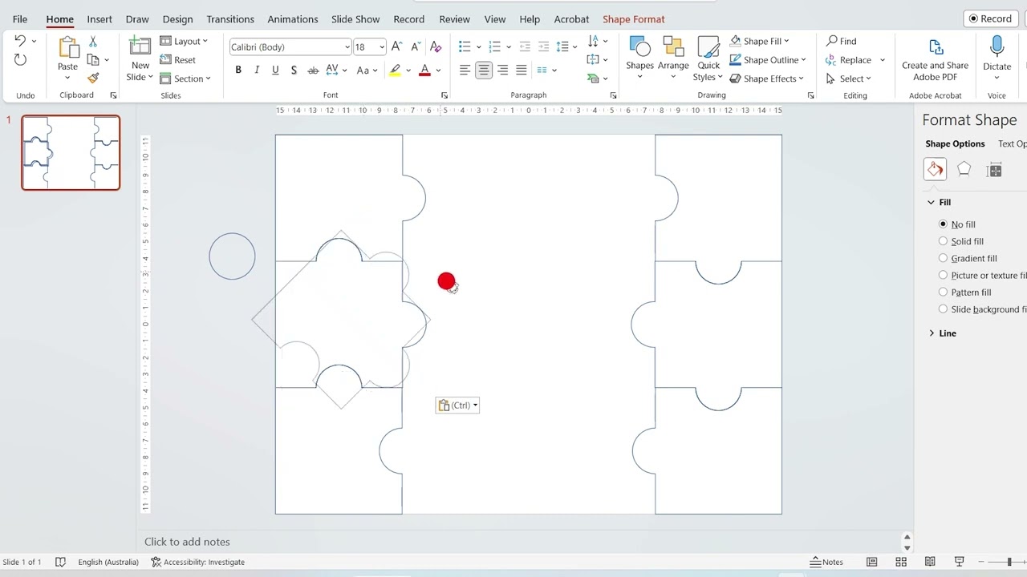This screenshot has width=1027, height=577.
Task: Open the Arrange options
Action: pos(673,58)
